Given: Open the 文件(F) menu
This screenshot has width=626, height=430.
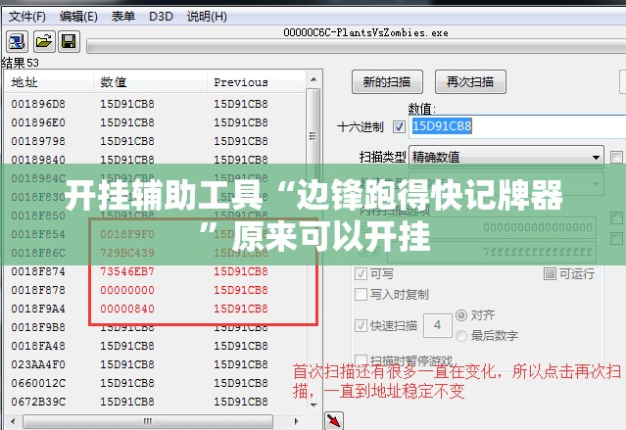Looking at the screenshot, I should pos(27,17).
